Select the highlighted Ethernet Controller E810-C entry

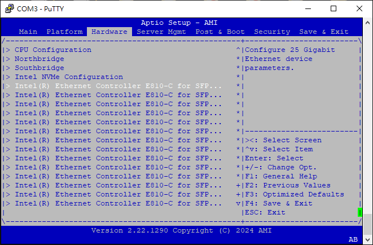click(119, 86)
